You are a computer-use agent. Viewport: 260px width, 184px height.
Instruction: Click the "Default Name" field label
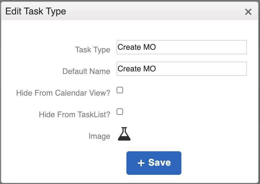click(x=86, y=71)
